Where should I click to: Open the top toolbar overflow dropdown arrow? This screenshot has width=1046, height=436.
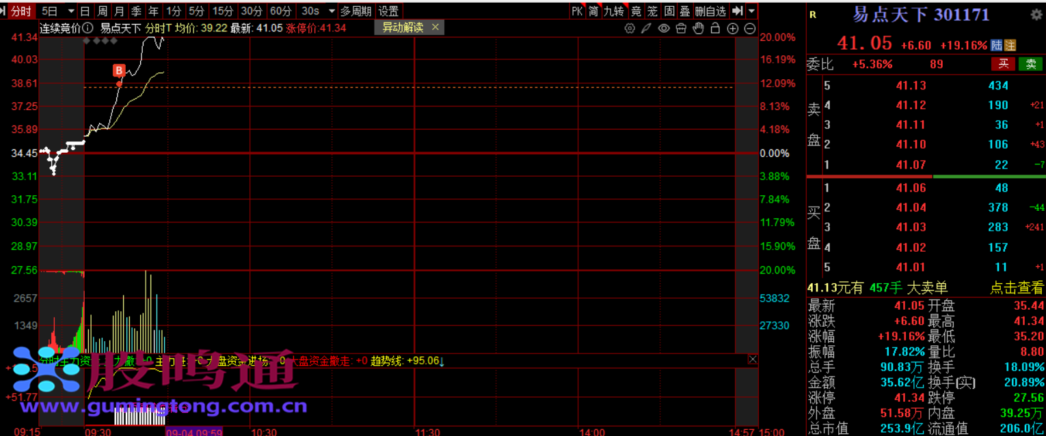[752, 11]
